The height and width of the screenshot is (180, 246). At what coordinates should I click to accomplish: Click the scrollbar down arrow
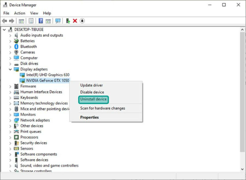click(242, 169)
